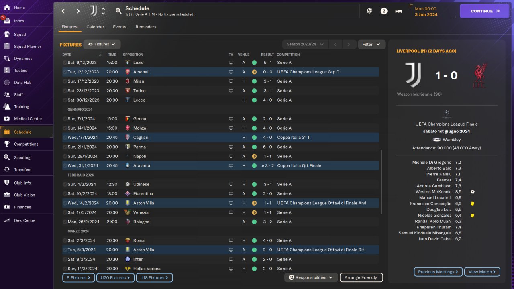The image size is (514, 289).
Task: Click the search field showing Schedule
Action: click(236, 11)
